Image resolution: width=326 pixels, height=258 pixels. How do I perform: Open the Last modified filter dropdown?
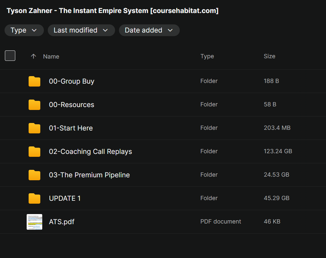[81, 30]
